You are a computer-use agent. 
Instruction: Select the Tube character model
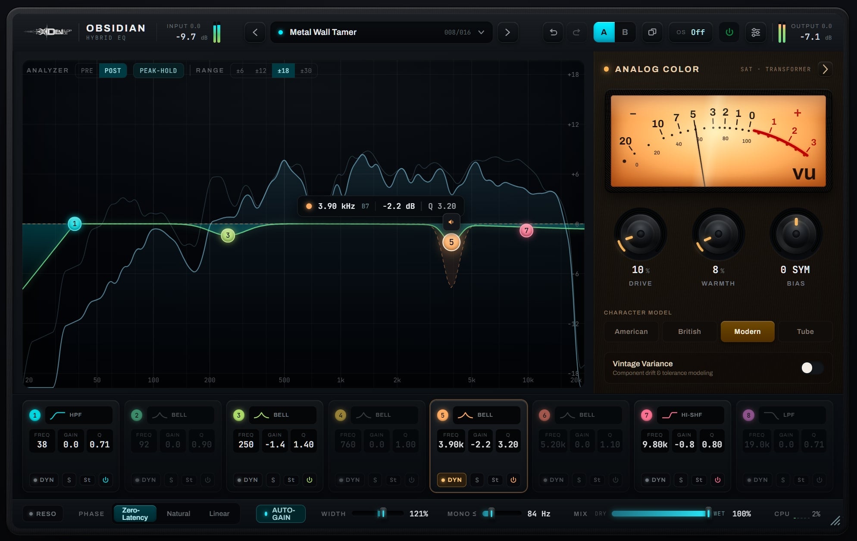(805, 331)
